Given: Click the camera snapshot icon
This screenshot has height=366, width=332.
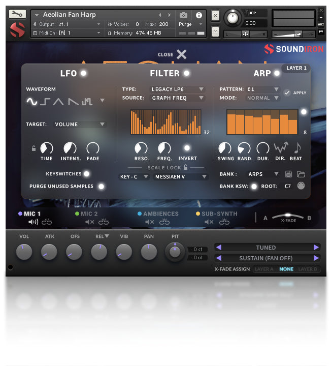Looking at the screenshot, I should (x=183, y=15).
